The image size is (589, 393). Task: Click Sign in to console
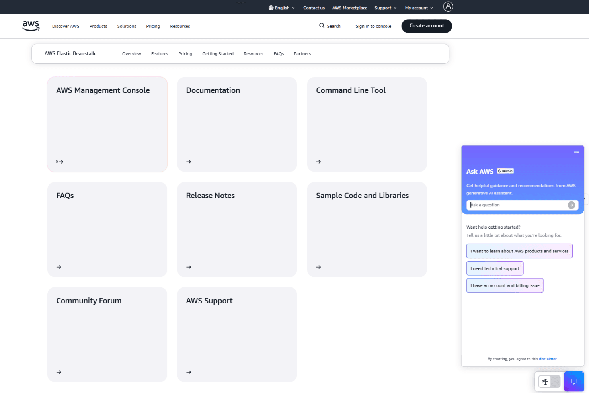pyautogui.click(x=373, y=26)
